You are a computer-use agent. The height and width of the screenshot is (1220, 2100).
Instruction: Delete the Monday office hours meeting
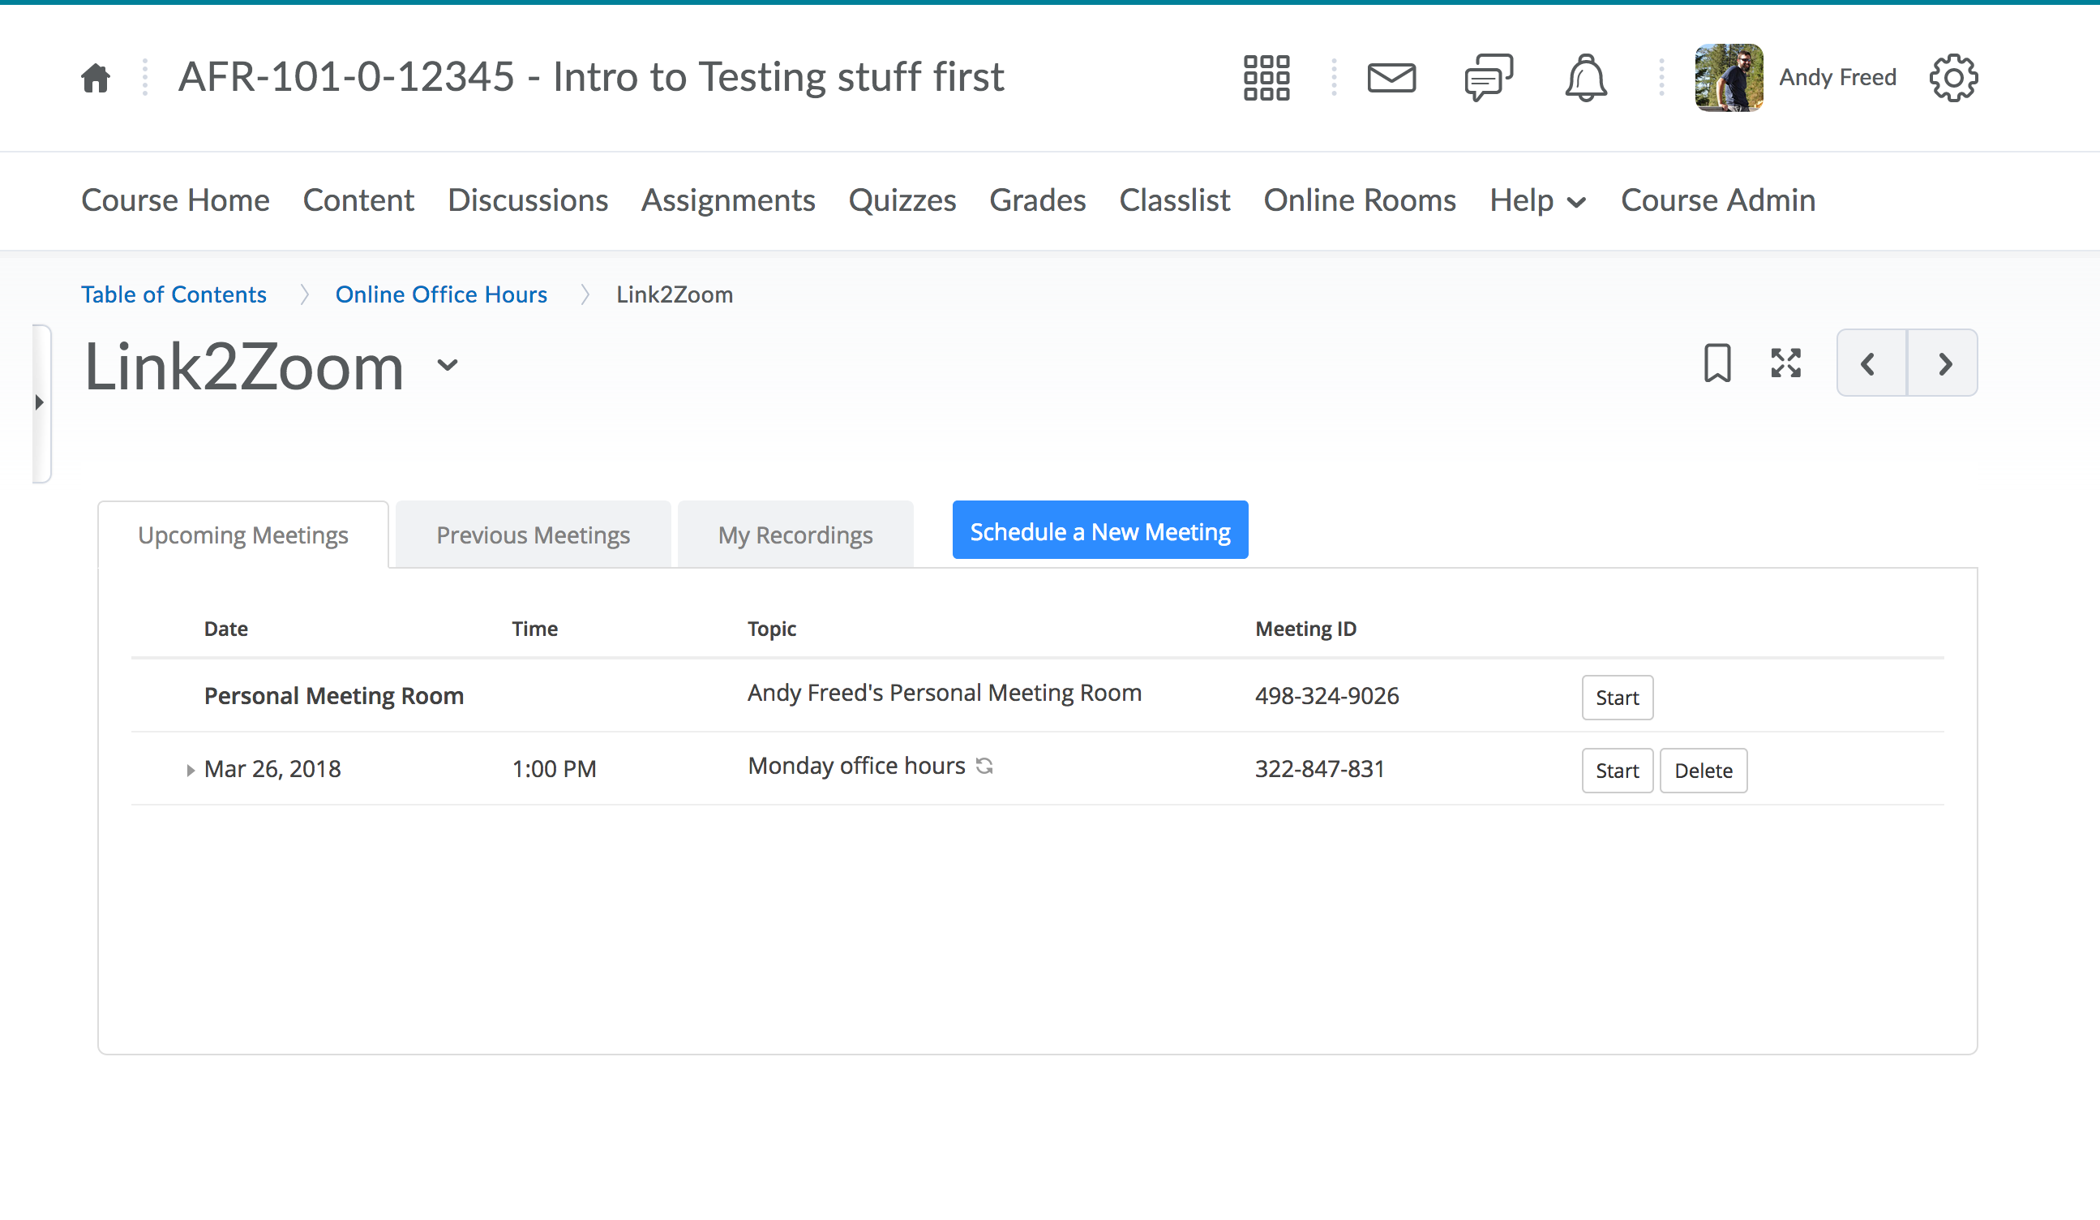(1703, 771)
